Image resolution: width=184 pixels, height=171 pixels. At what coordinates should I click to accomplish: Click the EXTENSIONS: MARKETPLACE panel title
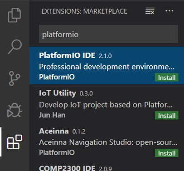point(84,11)
